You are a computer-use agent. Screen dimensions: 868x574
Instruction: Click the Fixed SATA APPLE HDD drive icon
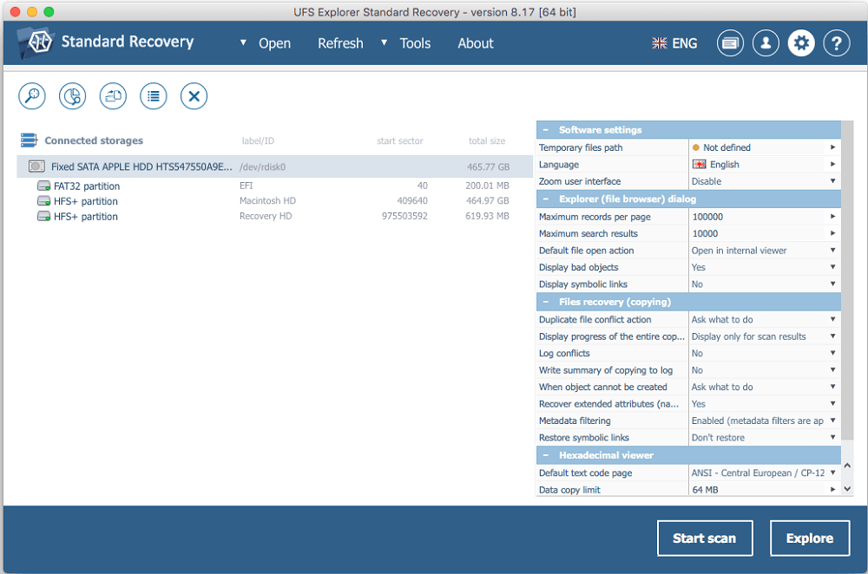tap(37, 166)
